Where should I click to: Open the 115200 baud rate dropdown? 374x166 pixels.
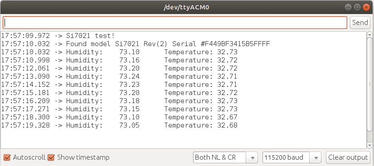click(x=291, y=157)
